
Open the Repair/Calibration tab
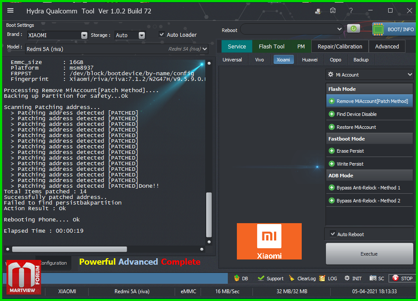pos(340,46)
